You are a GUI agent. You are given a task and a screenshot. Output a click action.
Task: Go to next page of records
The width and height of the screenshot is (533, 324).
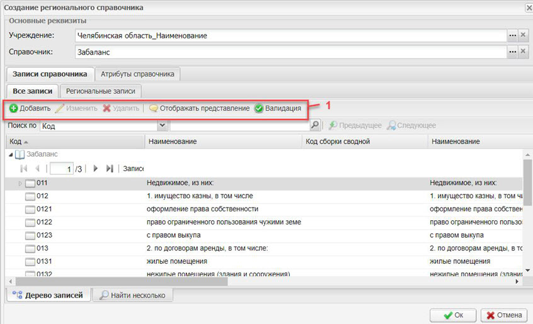[96, 169]
